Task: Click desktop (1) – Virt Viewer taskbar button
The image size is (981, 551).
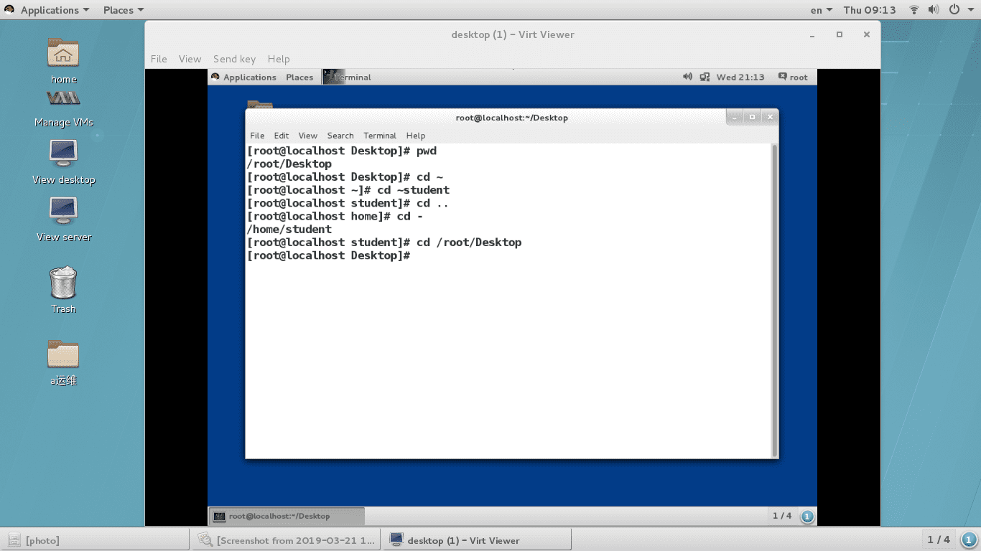Action: click(478, 540)
